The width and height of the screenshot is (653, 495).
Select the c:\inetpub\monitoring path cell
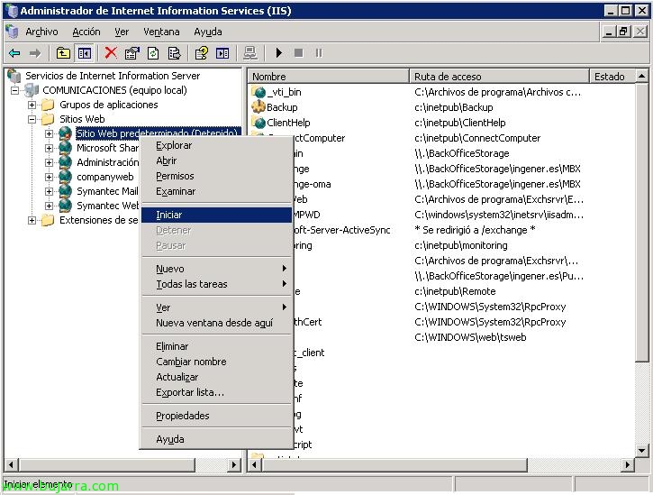pos(461,245)
